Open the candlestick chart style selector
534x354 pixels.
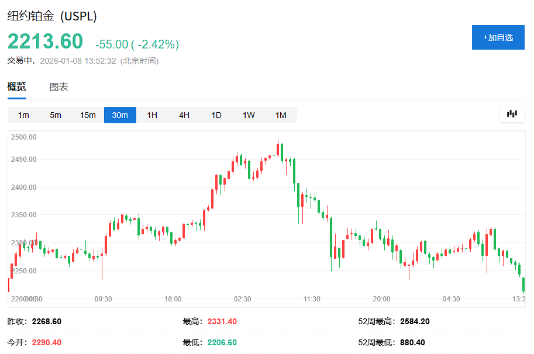[x=512, y=114]
